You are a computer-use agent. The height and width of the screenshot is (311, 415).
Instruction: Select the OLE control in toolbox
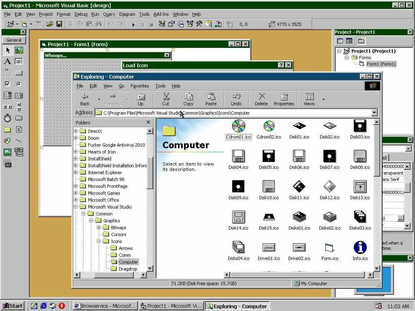(7, 164)
